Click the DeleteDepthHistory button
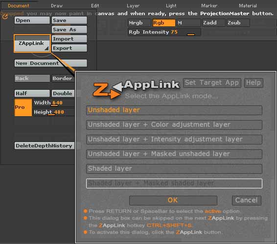This screenshot has height=244, width=277. tap(45, 146)
